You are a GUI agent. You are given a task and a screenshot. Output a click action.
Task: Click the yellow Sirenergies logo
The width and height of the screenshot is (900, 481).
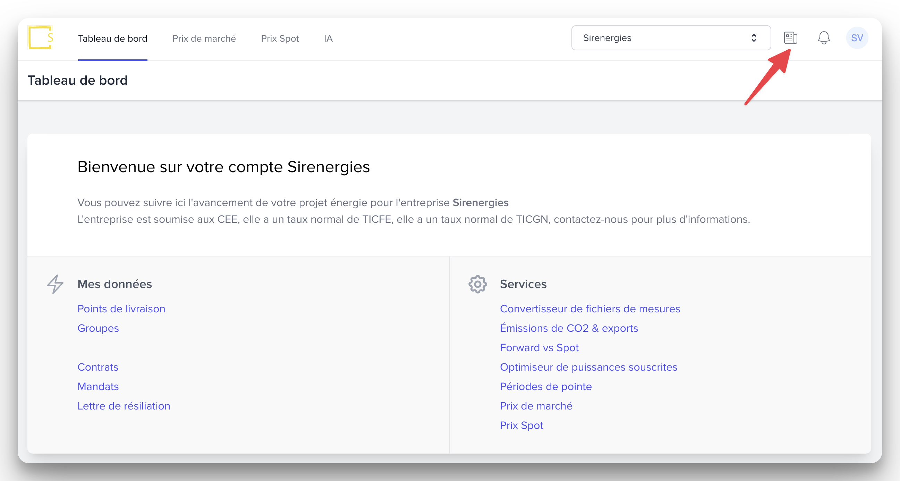tap(41, 37)
